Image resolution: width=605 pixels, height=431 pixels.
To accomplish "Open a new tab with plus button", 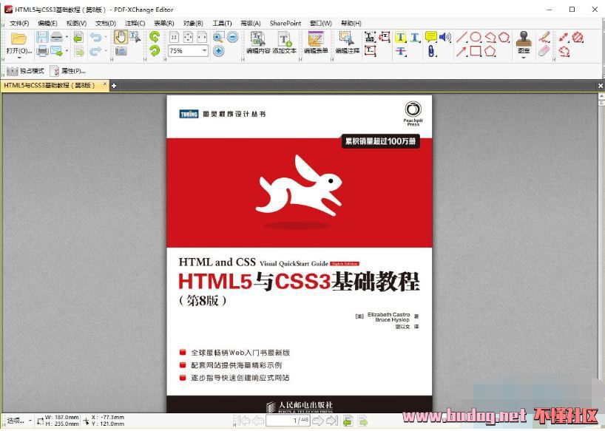I will click(x=114, y=86).
